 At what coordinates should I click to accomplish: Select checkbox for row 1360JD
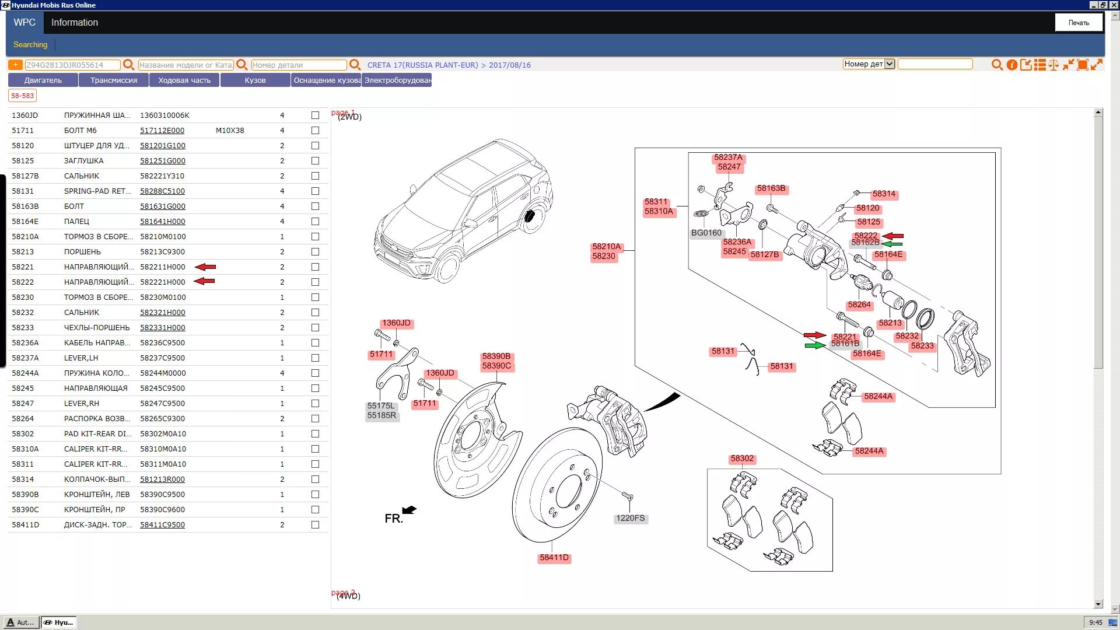click(x=315, y=116)
